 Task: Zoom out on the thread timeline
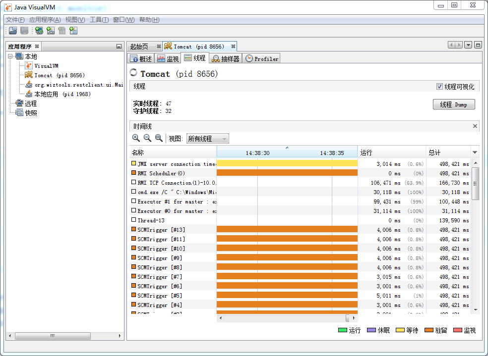click(x=147, y=138)
